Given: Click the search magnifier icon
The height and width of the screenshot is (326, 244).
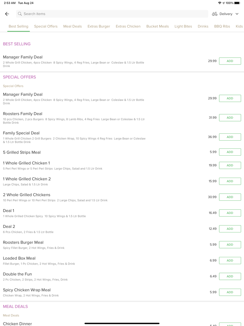Looking at the screenshot, I should [x=20, y=14].
